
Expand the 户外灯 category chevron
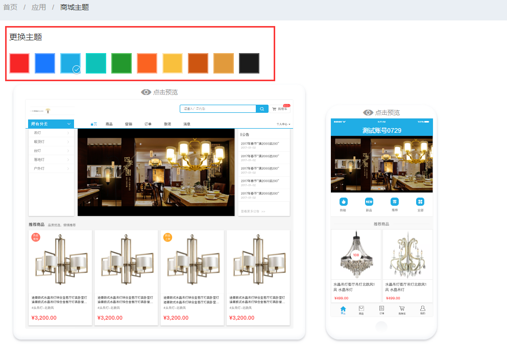pyautogui.click(x=68, y=168)
